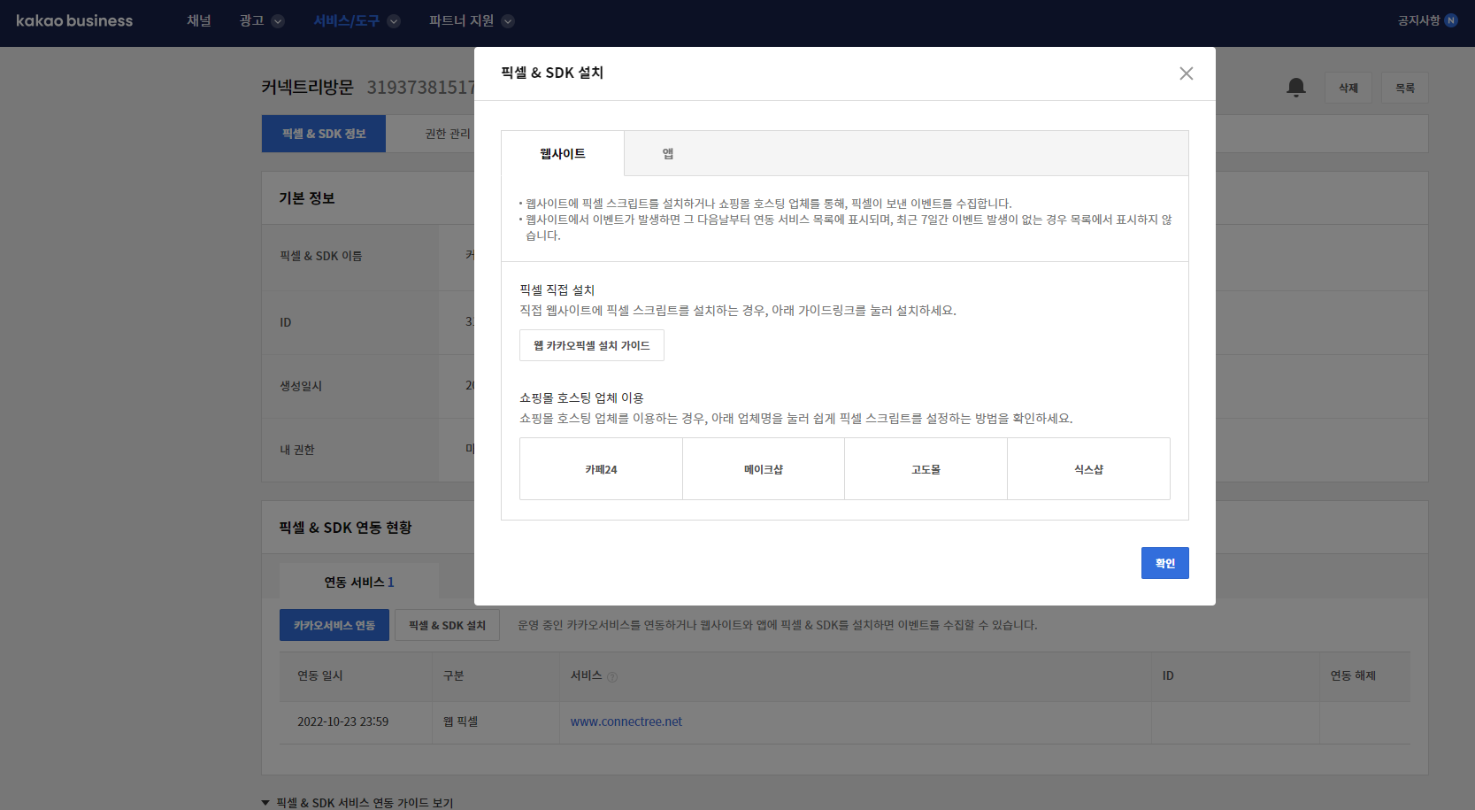Select the 연동 서비스 1 tab

[x=359, y=582]
